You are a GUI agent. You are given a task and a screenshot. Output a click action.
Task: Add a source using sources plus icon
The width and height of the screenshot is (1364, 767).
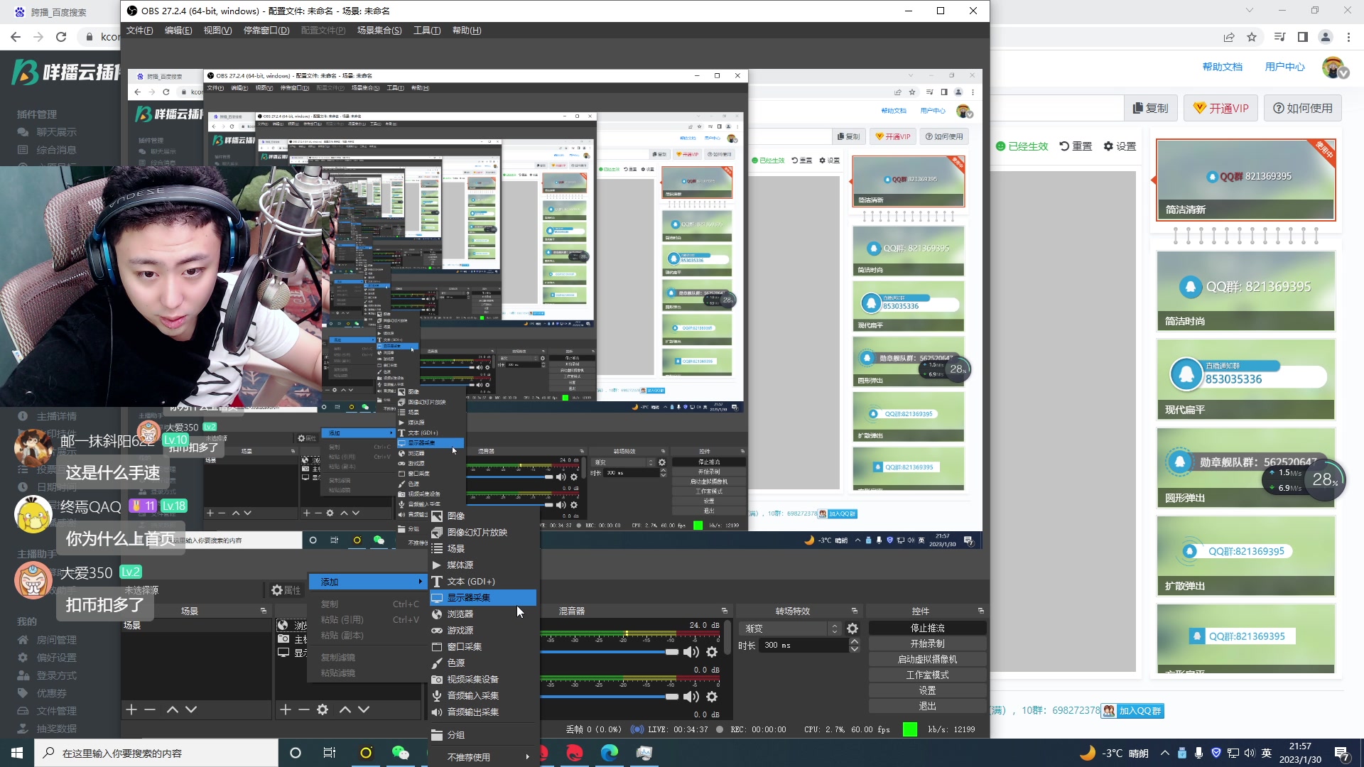click(286, 709)
